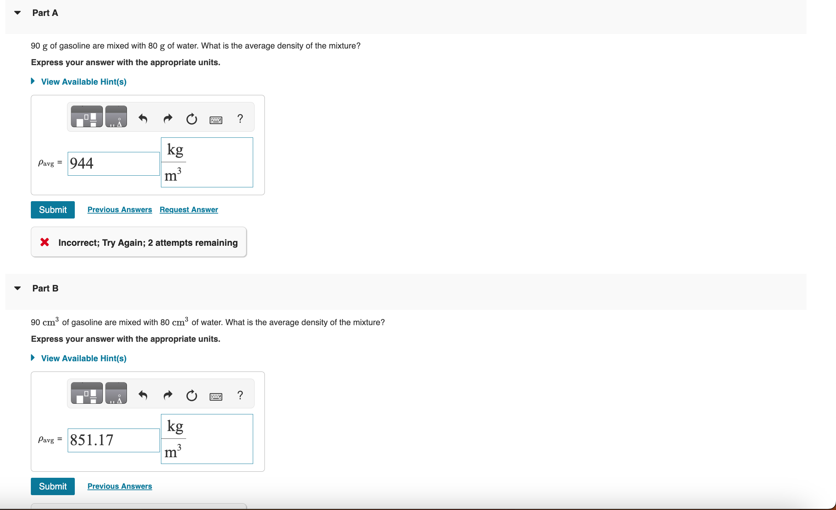Open keyboard shortcuts icon in Part B
Screen dimensions: 836x510
point(216,397)
